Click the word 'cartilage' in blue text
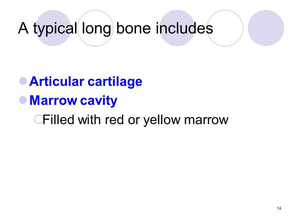Image resolution: width=299 pixels, height=224 pixels. [x=115, y=81]
